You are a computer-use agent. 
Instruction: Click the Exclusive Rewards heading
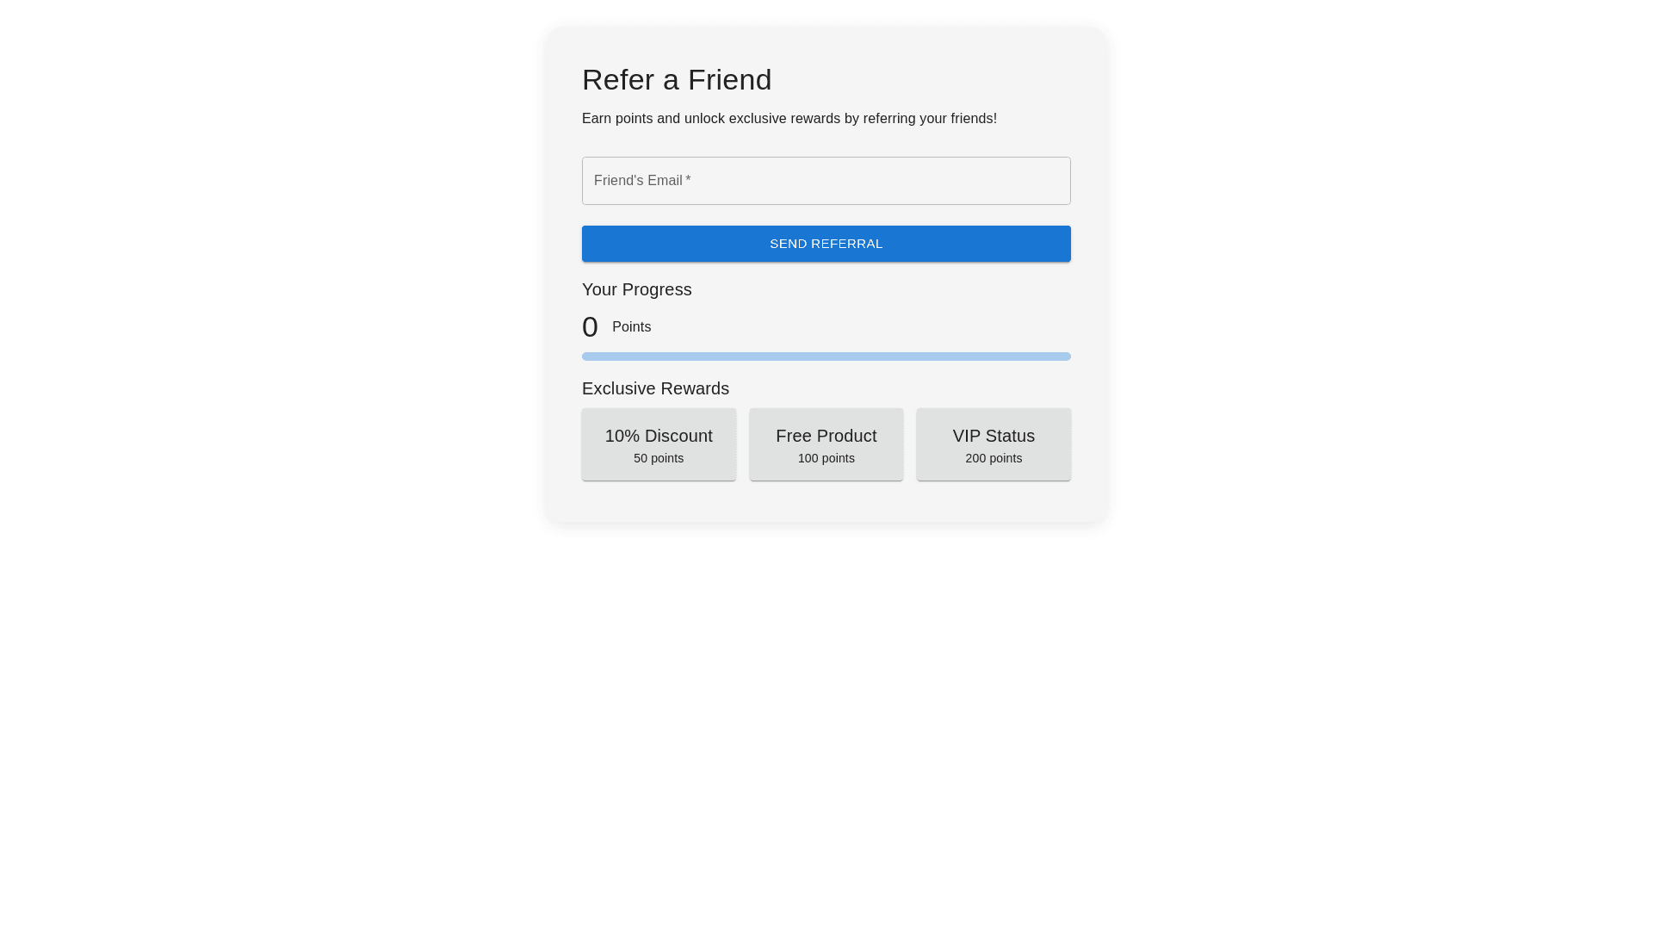pos(655,388)
